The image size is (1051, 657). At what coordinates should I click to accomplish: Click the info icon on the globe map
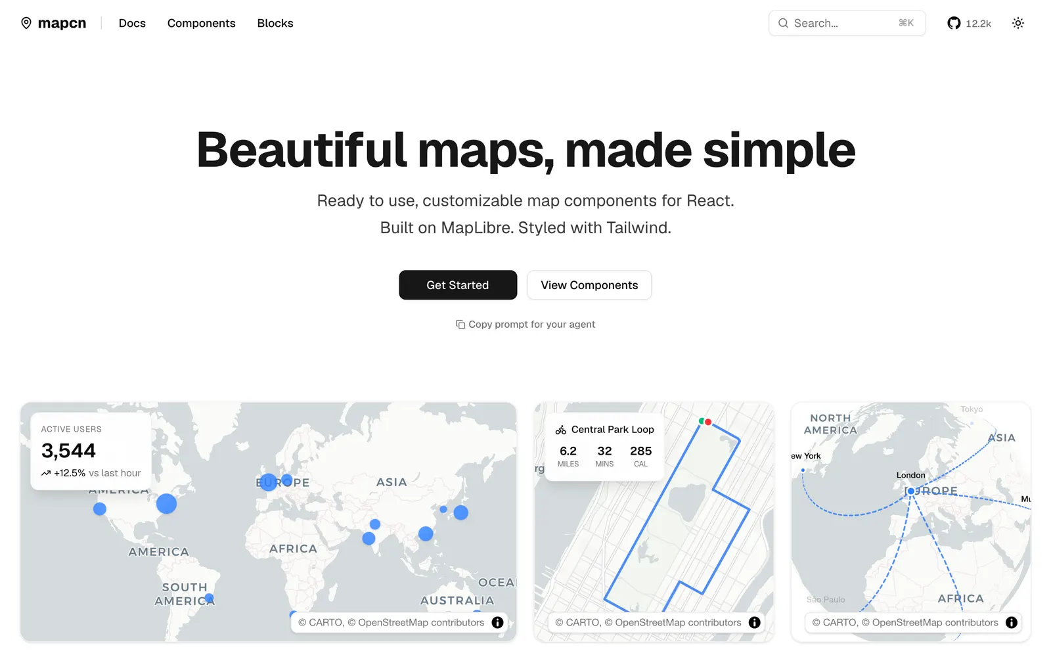pos(1012,622)
